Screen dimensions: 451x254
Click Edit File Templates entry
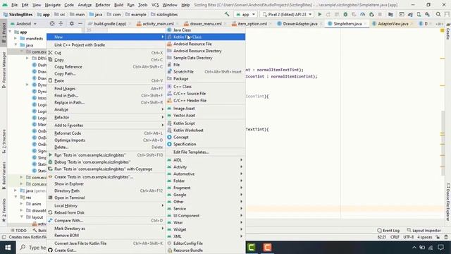[x=206, y=152]
